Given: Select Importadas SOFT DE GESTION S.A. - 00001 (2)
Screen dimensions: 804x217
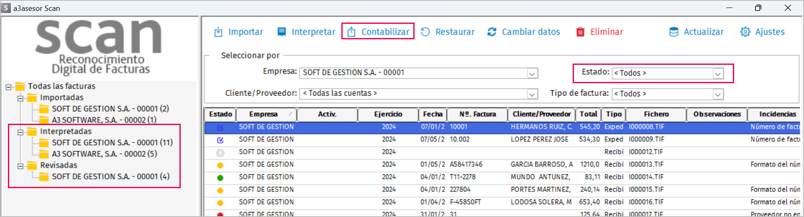Looking at the screenshot, I should 110,109.
